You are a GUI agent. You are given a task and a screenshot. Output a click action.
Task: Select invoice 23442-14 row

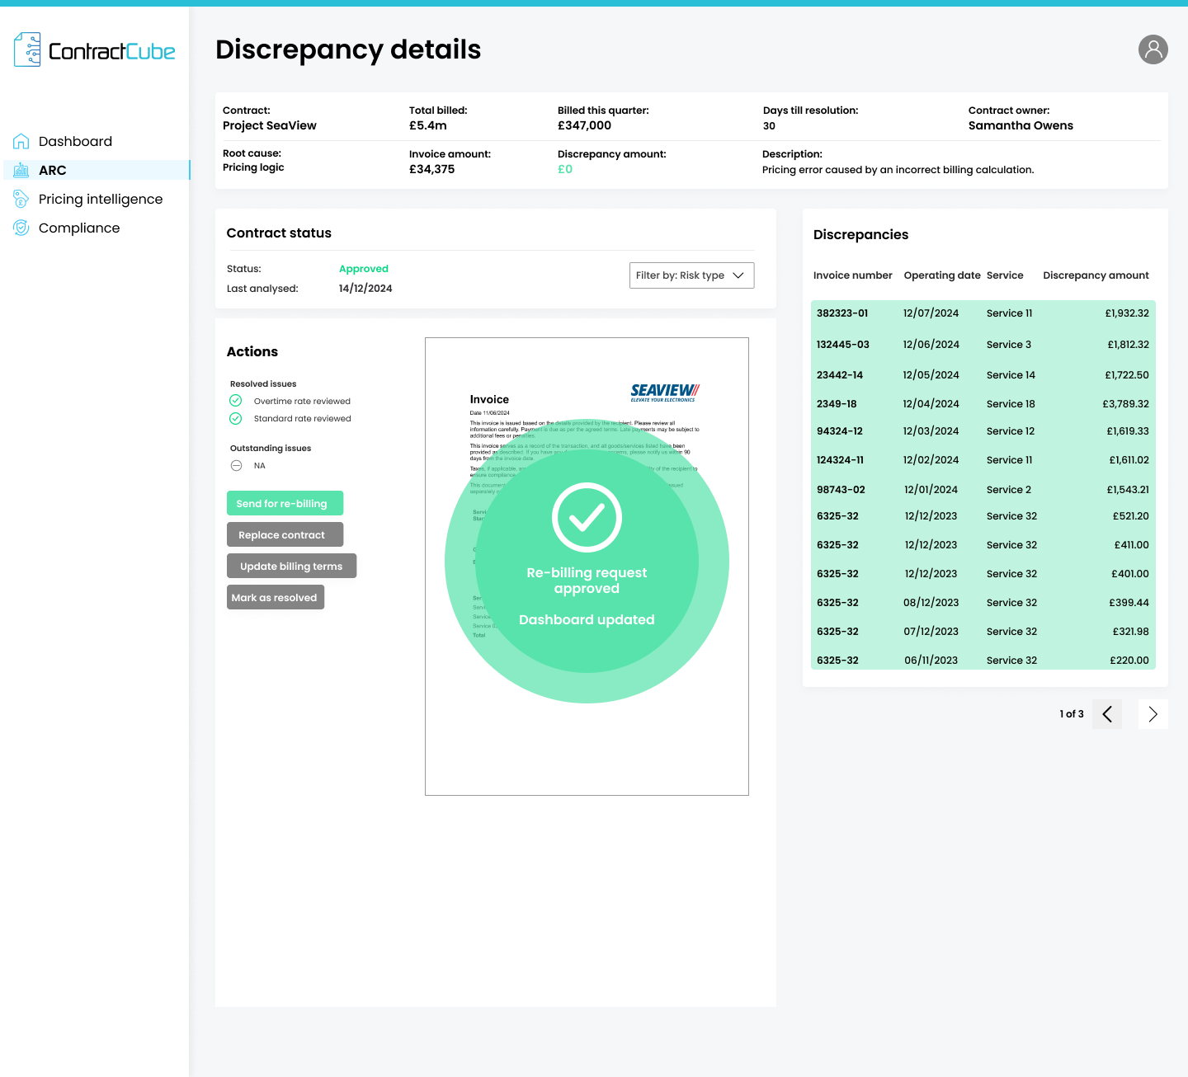tap(983, 375)
